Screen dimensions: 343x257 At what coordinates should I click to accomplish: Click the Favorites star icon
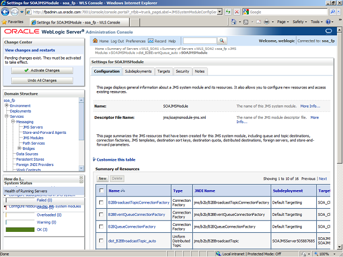(x=5, y=22)
